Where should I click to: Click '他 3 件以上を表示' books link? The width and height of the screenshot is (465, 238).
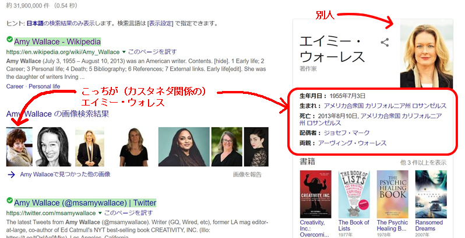click(x=423, y=162)
